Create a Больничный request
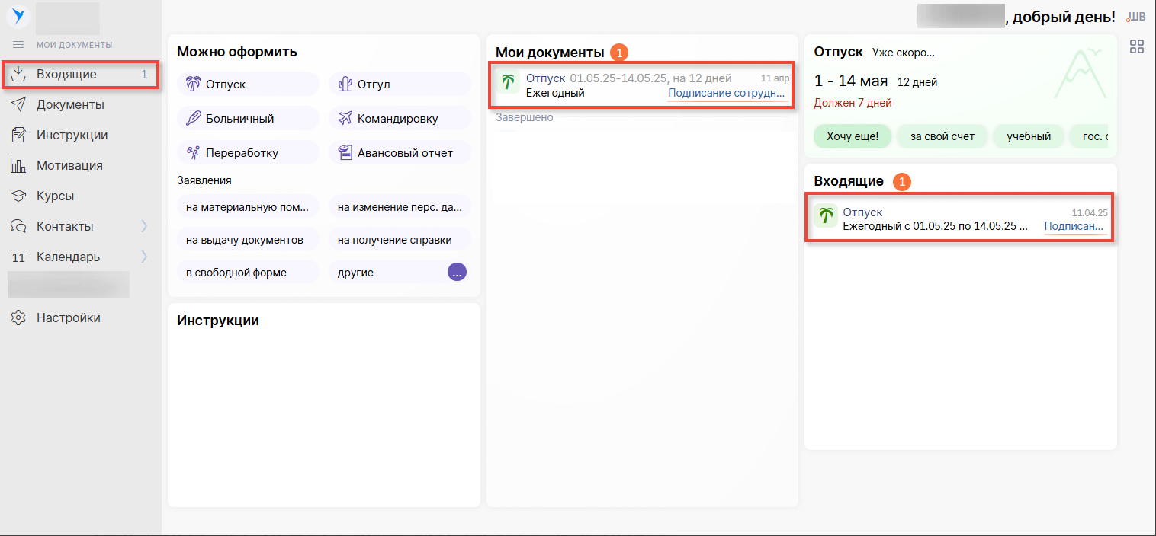Screen dimensions: 1156x536 click(239, 118)
